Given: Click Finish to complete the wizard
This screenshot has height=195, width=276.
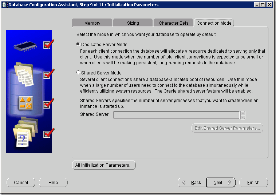Looking at the screenshot, I should 253,183.
